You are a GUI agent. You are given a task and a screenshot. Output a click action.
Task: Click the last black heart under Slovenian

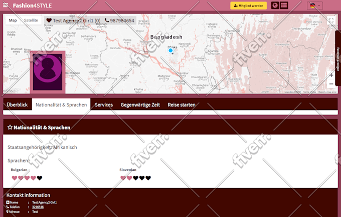(x=148, y=178)
